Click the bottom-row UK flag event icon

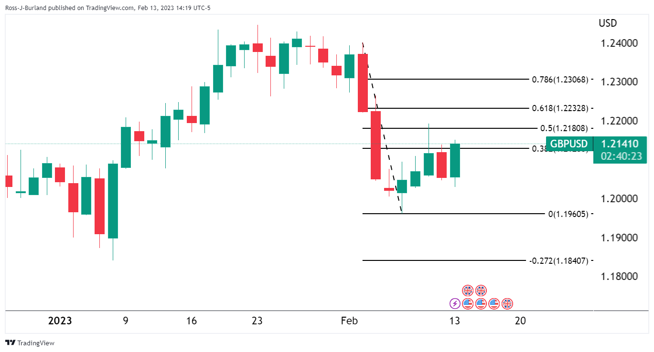pos(507,303)
